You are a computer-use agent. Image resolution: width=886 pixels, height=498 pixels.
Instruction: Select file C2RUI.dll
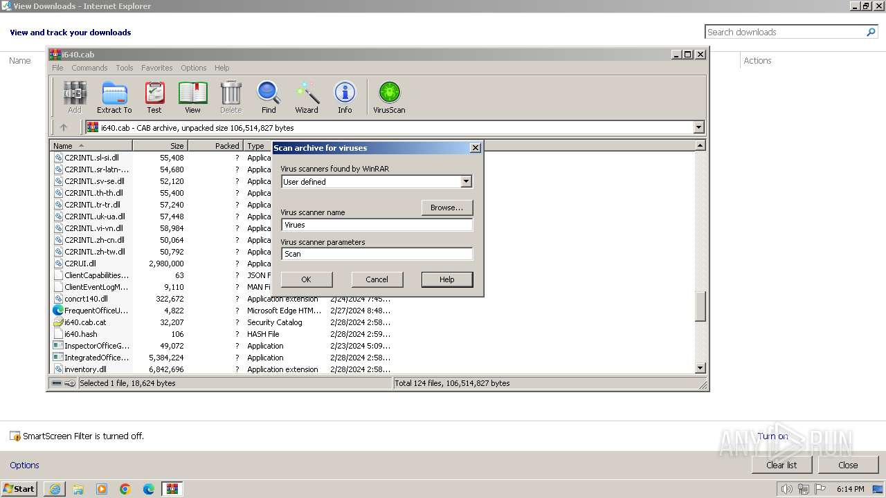(80, 264)
